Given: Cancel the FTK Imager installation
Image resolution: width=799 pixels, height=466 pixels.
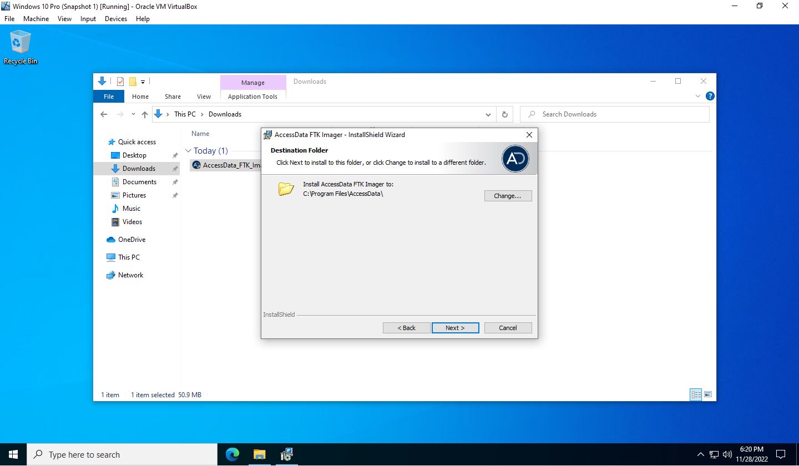Looking at the screenshot, I should (x=508, y=328).
